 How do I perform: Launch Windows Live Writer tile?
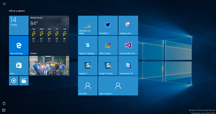pyautogui.click(x=88, y=25)
